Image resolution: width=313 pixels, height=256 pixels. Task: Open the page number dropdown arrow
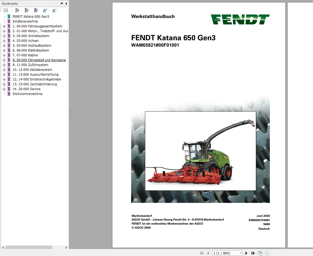pyautogui.click(x=241, y=253)
